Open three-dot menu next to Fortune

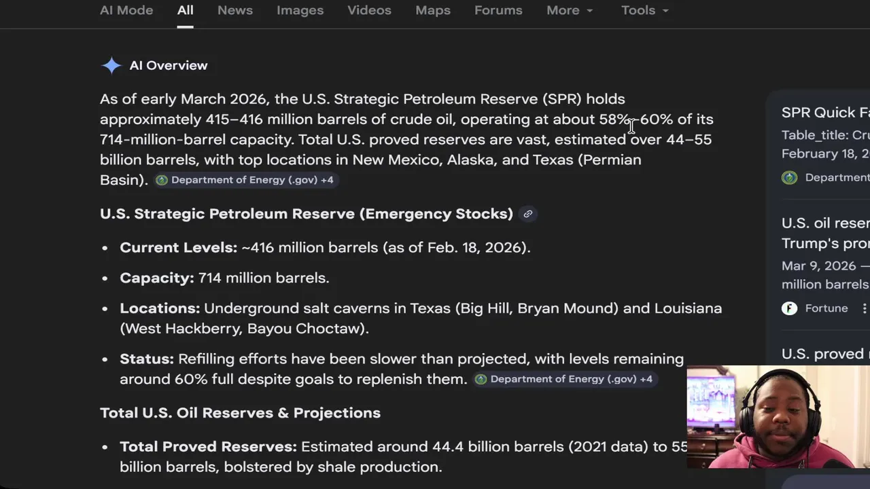(x=864, y=308)
